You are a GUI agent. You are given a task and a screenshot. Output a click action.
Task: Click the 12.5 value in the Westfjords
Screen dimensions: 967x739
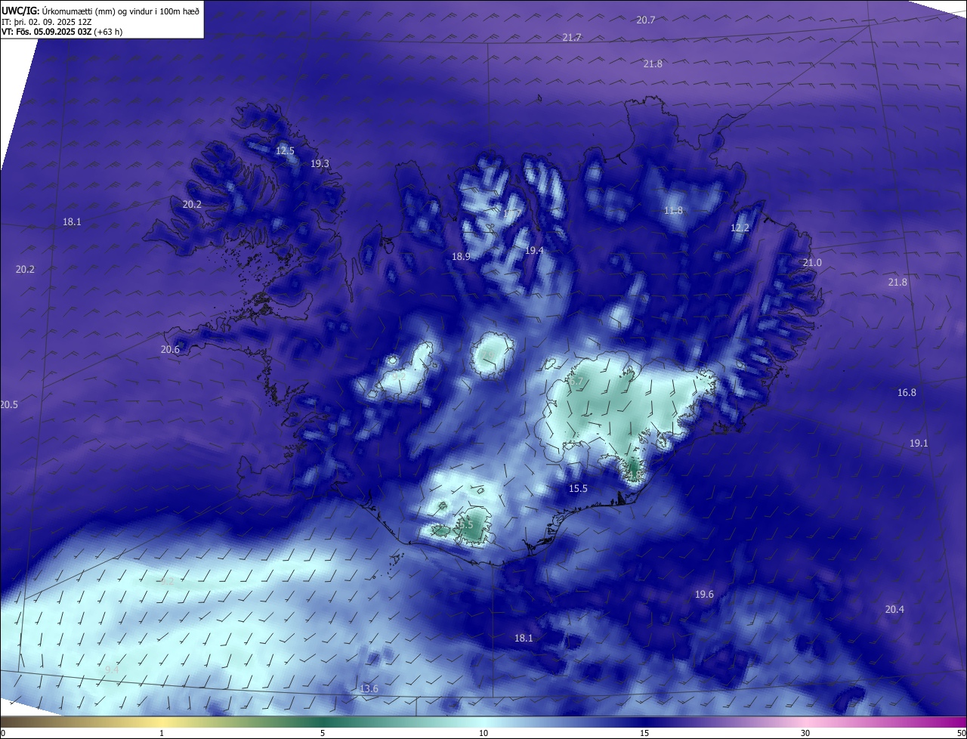point(285,151)
